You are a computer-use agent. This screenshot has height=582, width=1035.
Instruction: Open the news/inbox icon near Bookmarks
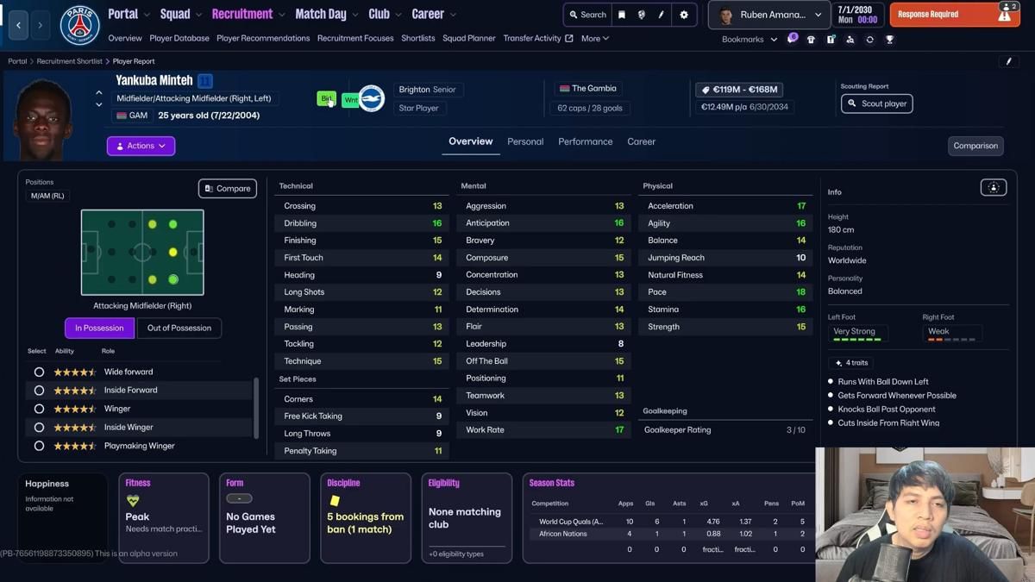831,39
